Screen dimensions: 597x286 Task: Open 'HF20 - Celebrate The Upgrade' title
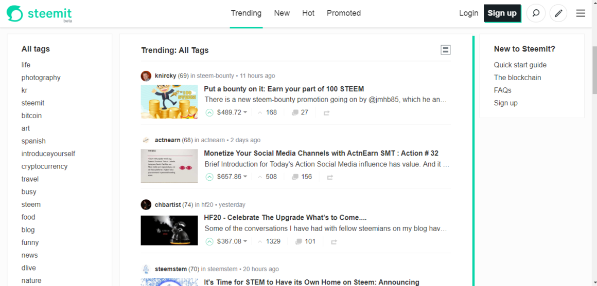(x=285, y=218)
